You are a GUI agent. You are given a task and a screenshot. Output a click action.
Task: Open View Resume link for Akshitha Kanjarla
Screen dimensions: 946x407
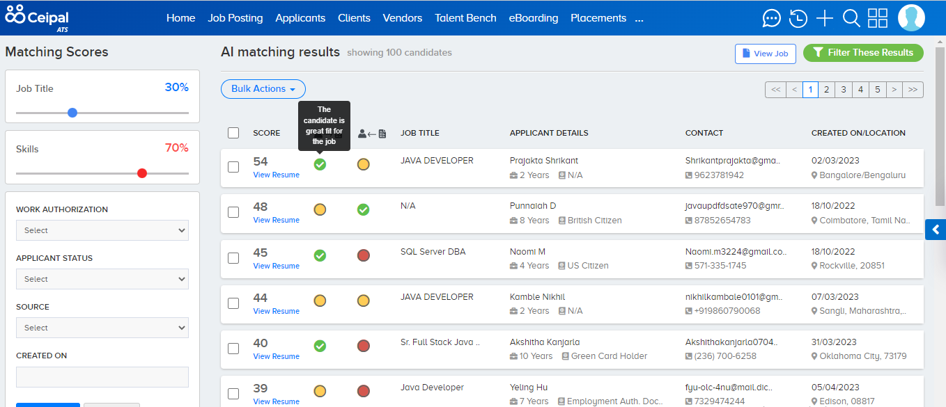(276, 356)
